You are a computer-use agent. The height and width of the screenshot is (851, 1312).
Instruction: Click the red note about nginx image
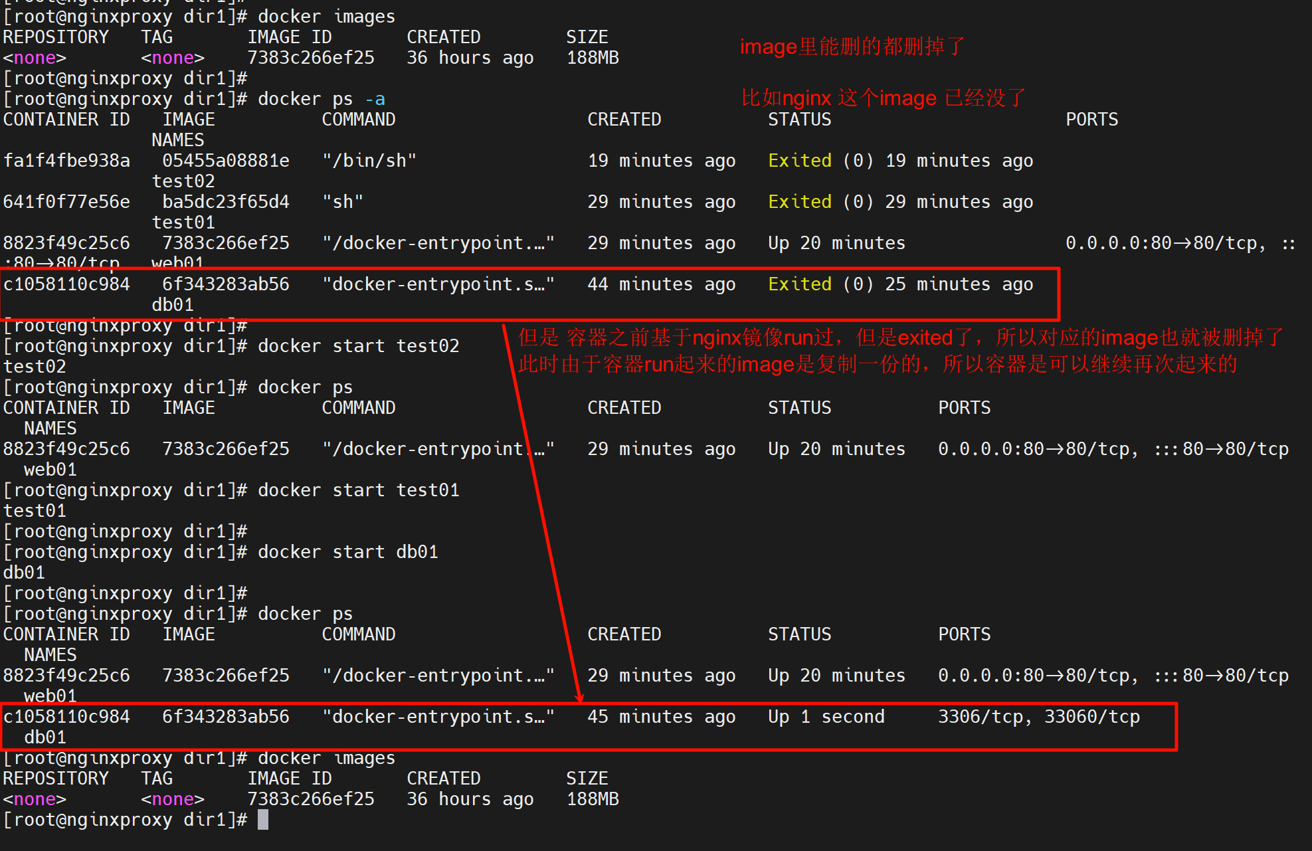[884, 98]
